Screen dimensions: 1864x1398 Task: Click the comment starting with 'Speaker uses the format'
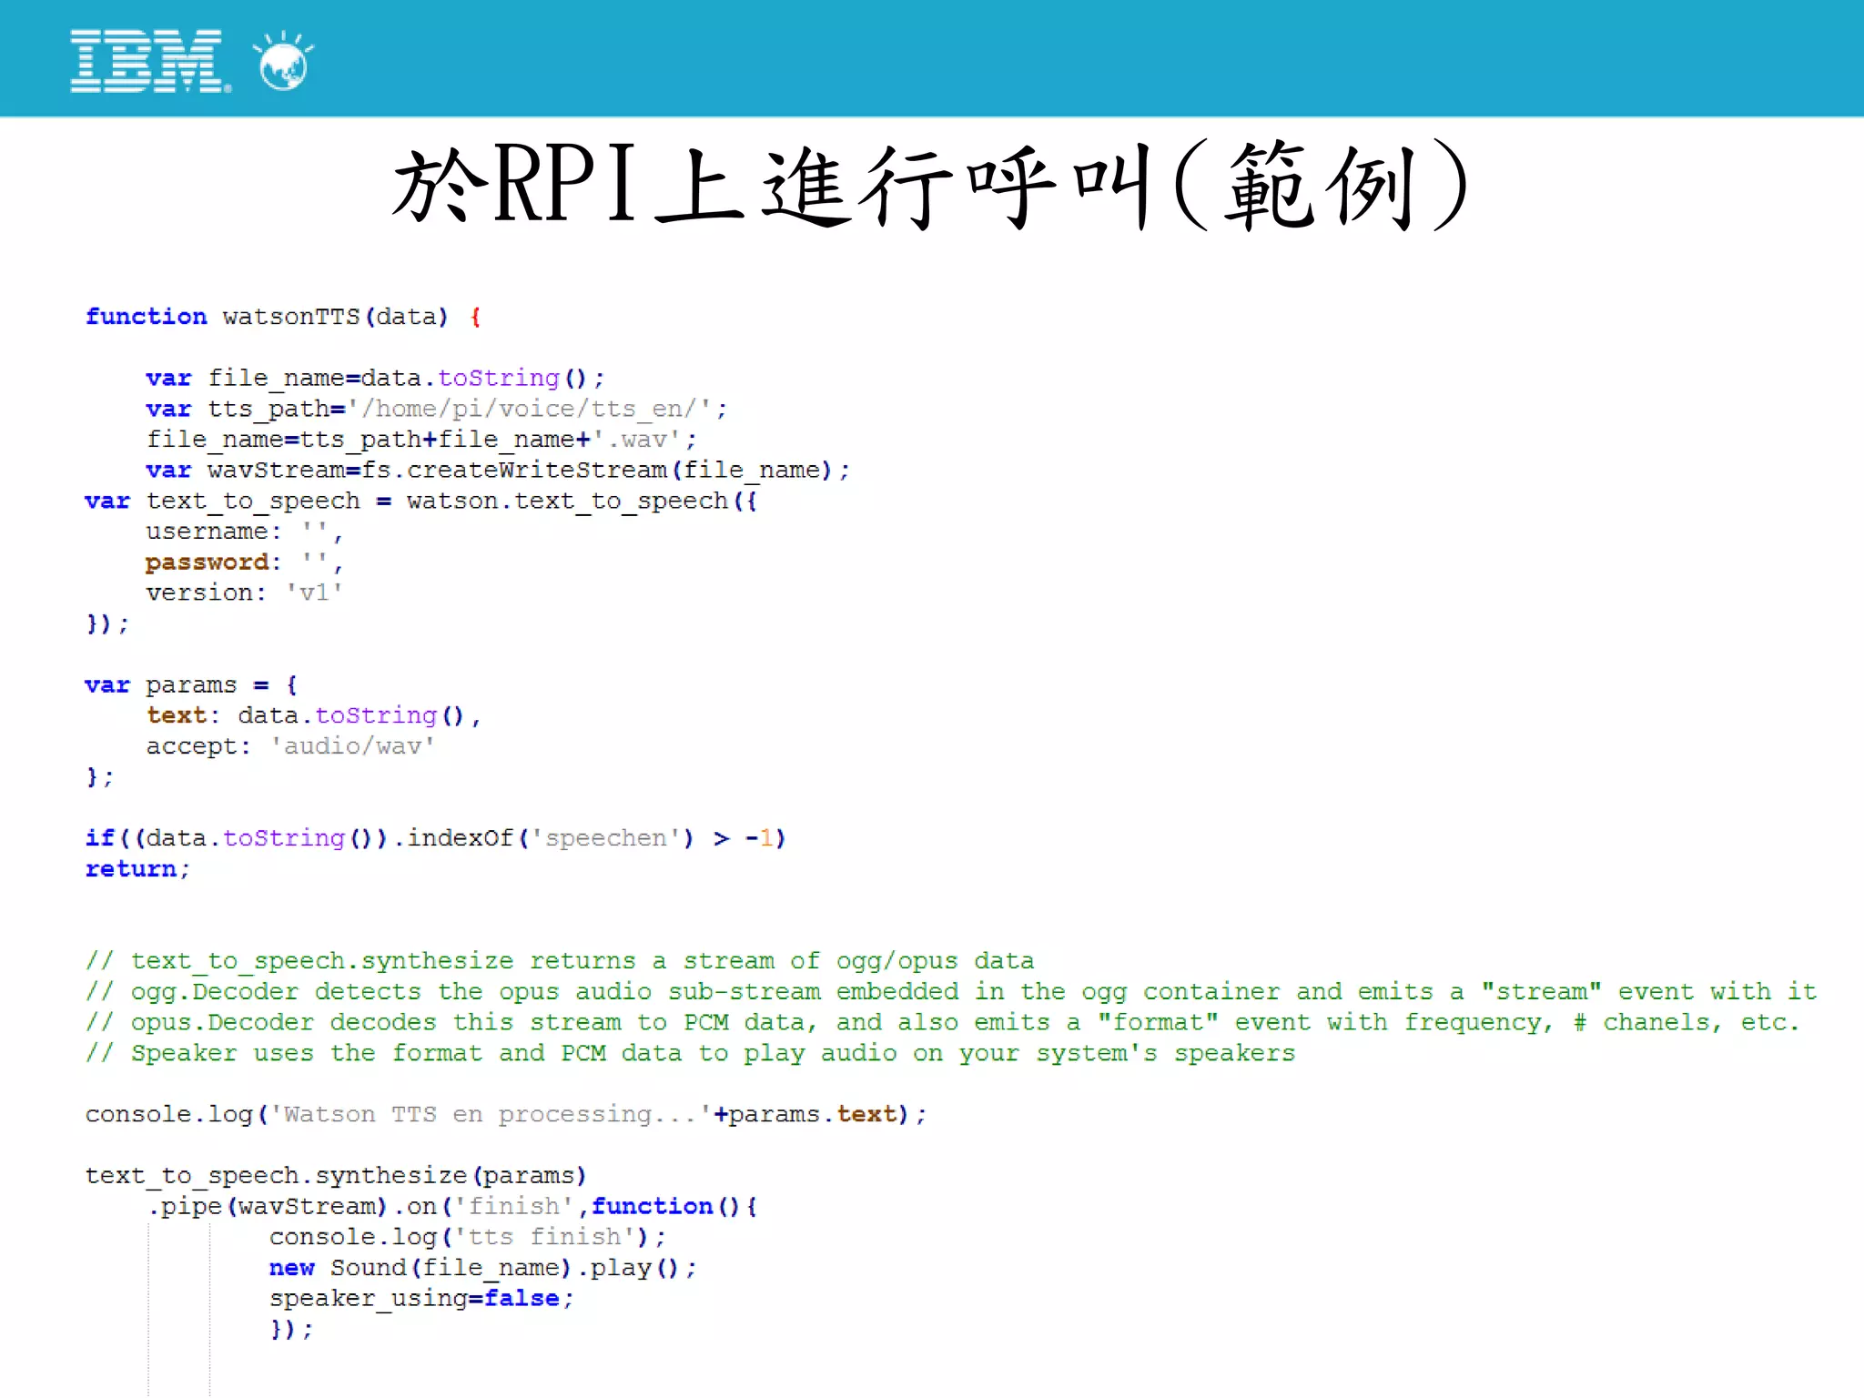pyautogui.click(x=690, y=1054)
